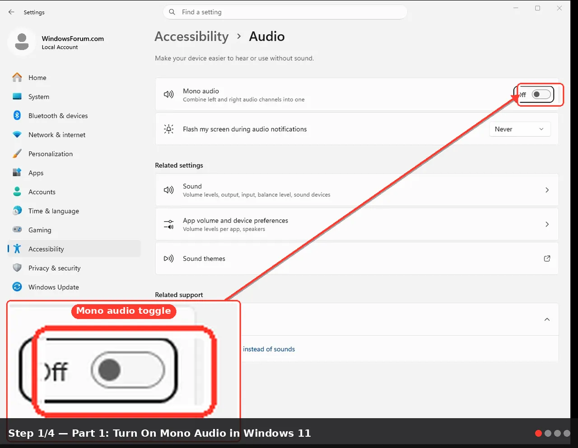Click Accessibility breadcrumb link
Screen dimensions: 578x448
[191, 37]
